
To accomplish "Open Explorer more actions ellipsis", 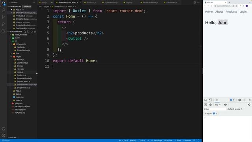I will pos(33,3).
